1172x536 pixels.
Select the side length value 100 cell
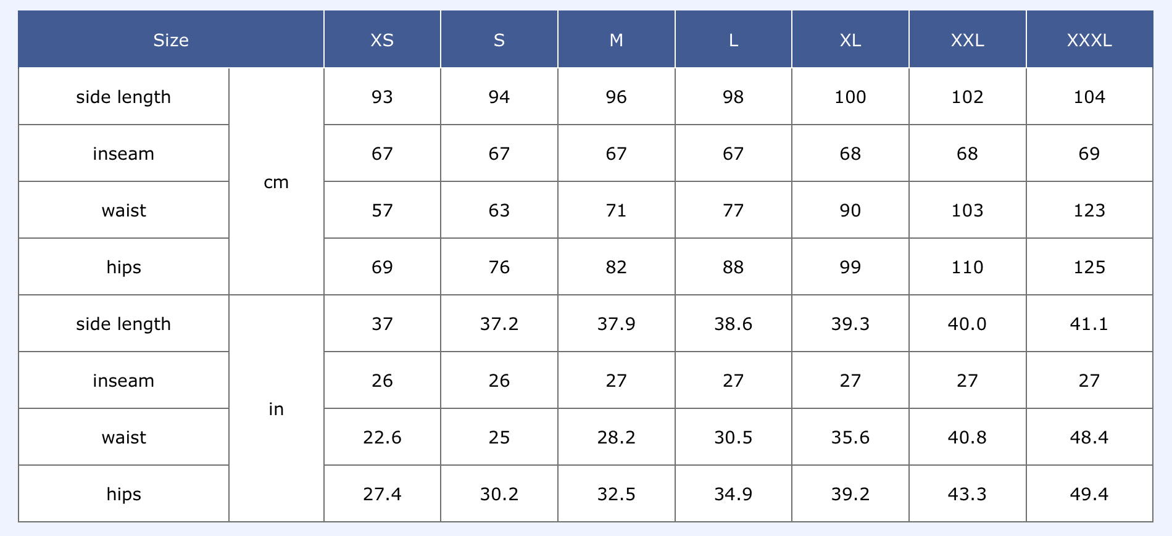(x=850, y=97)
